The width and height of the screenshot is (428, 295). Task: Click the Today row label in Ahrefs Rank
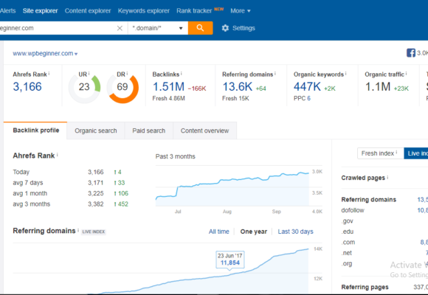(x=21, y=172)
